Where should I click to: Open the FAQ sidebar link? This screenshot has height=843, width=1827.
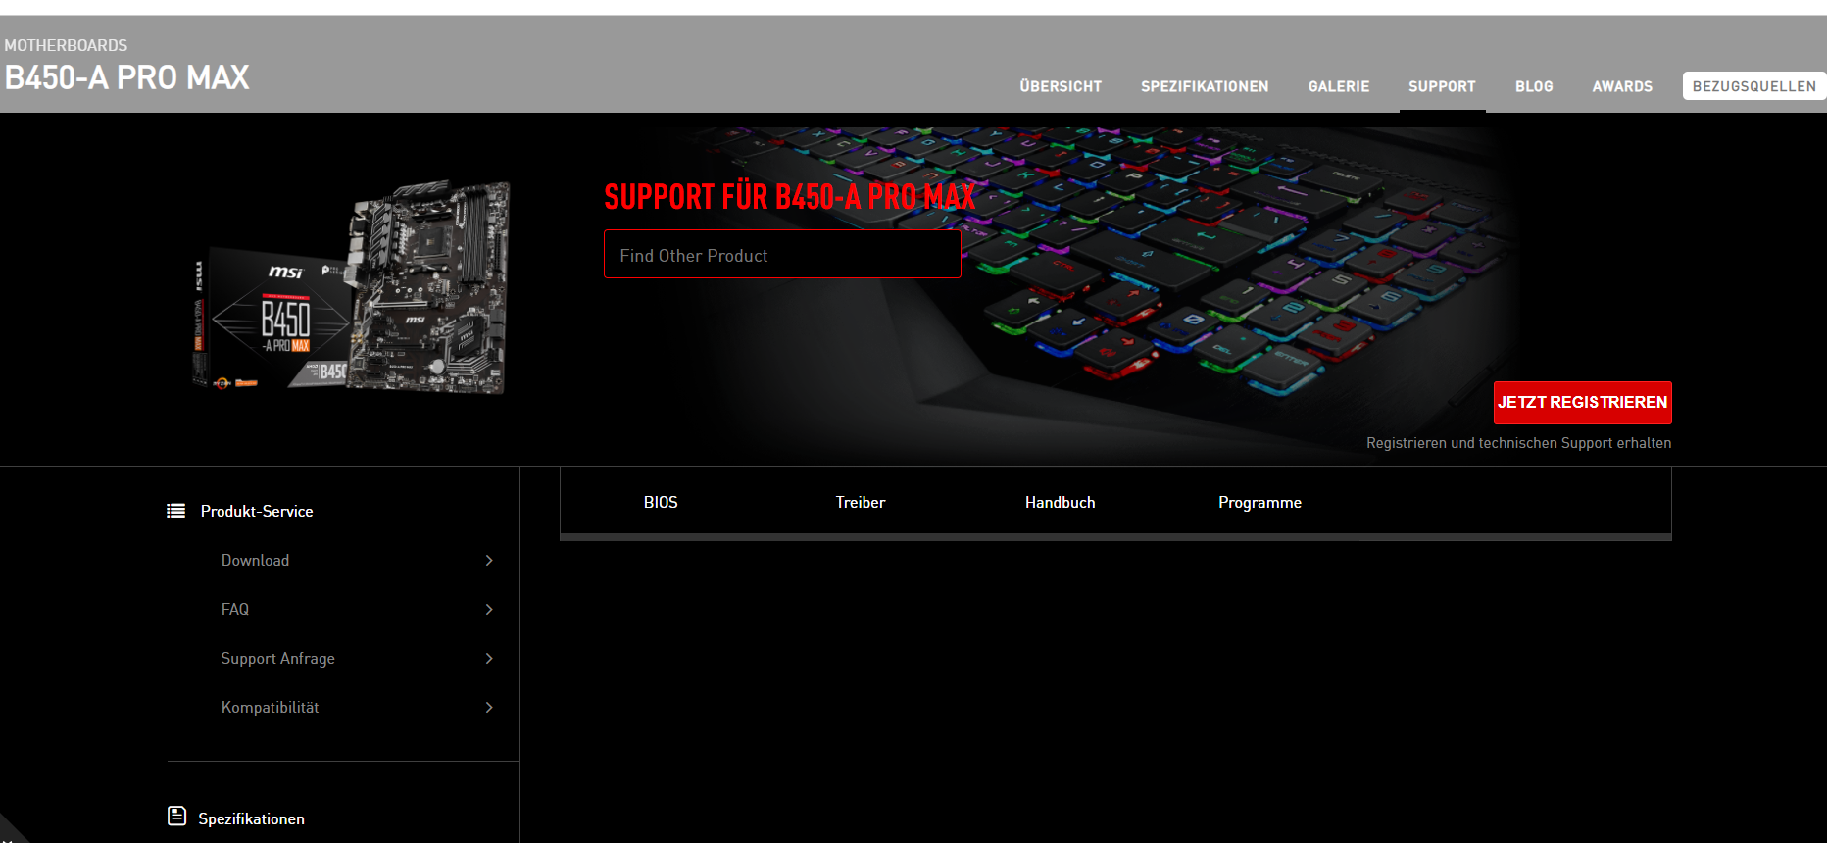point(235,609)
